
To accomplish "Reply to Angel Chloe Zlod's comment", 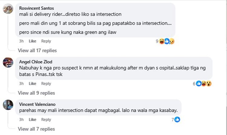I will point(46,84).
